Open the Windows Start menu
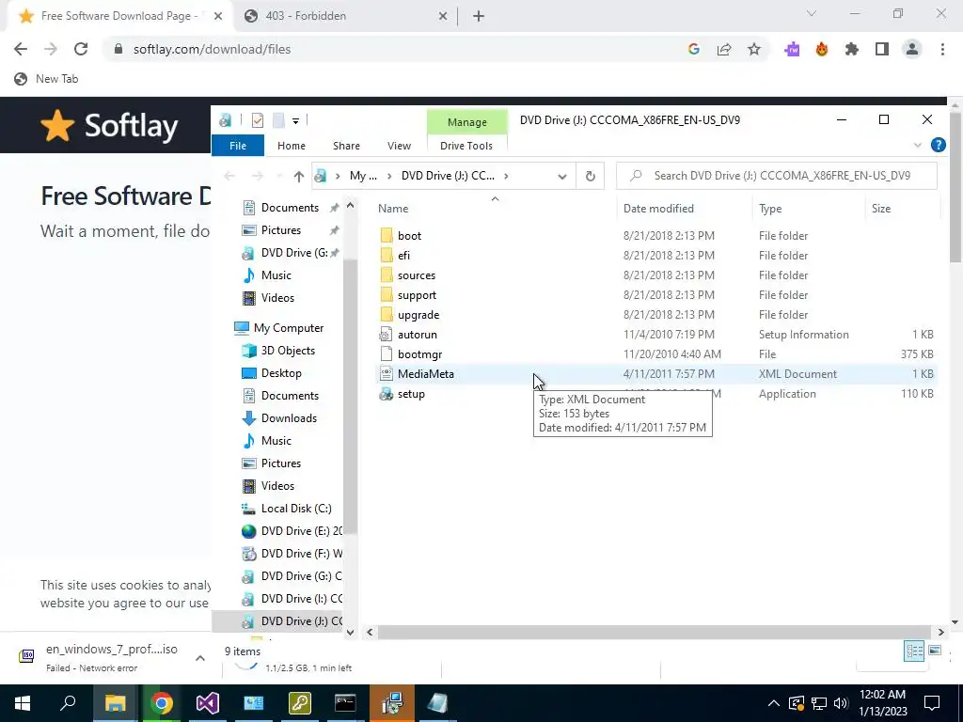Viewport: 963px width, 722px height. pyautogui.click(x=23, y=703)
